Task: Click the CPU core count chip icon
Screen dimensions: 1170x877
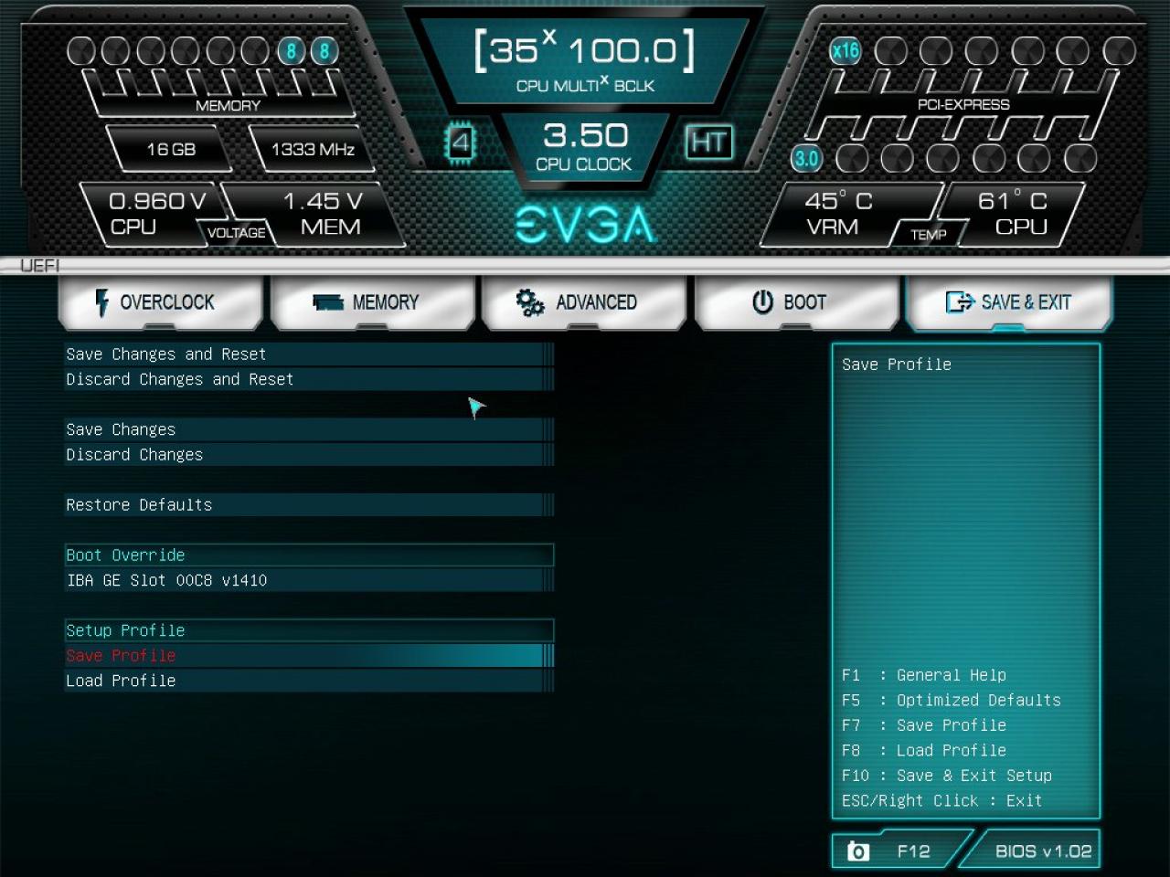Action: [461, 143]
